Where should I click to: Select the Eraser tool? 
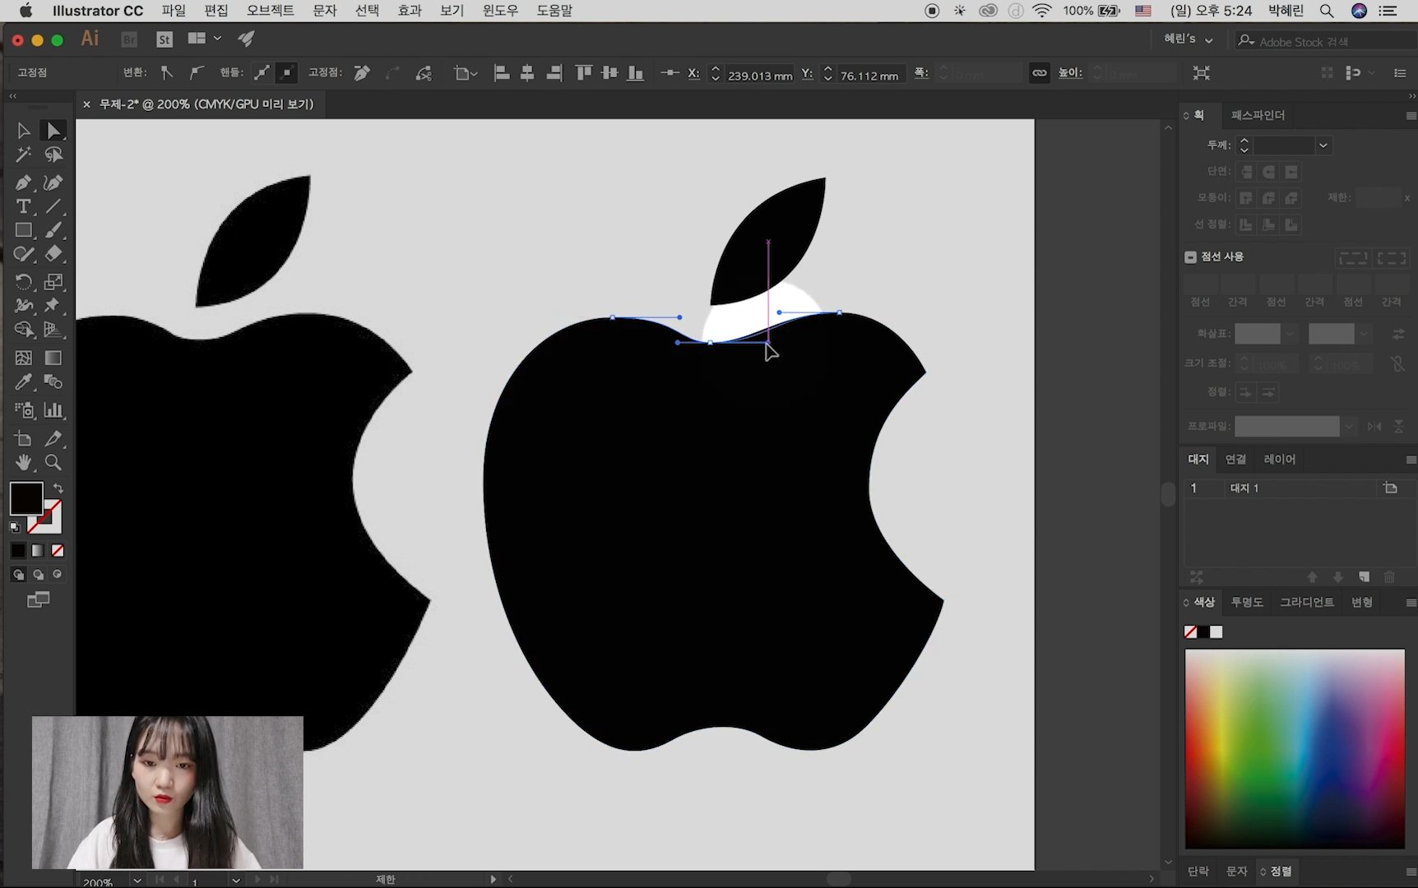pos(53,254)
